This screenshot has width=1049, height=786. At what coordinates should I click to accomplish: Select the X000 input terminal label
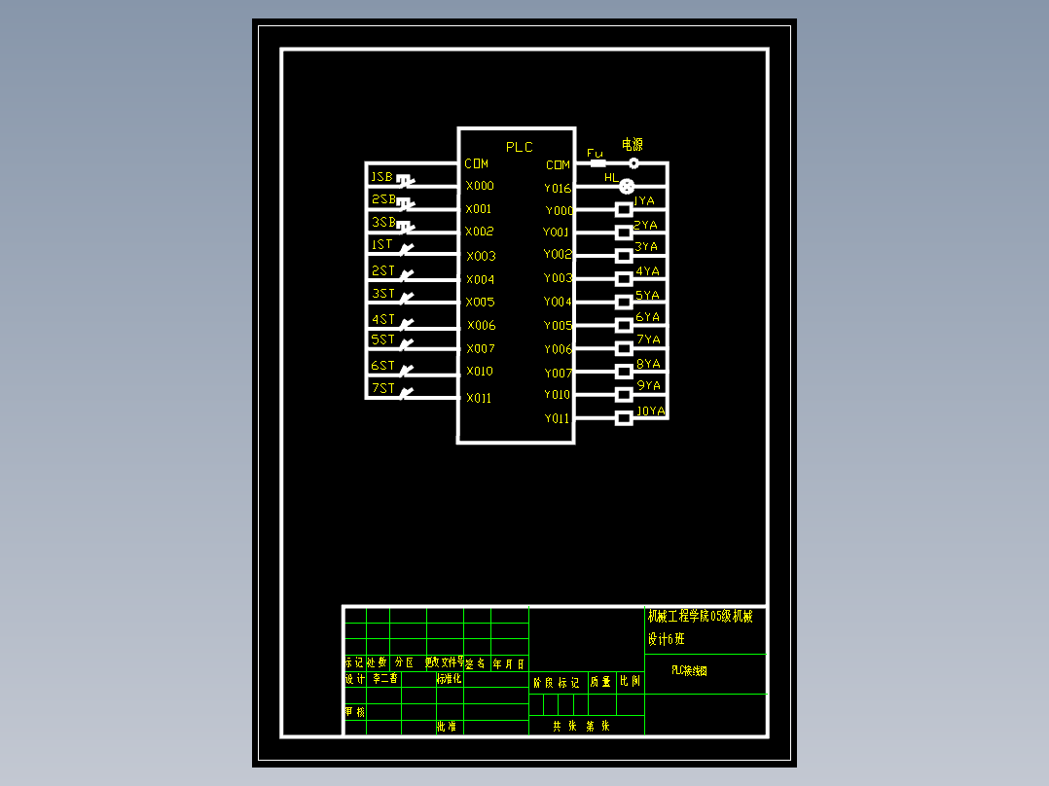(480, 186)
